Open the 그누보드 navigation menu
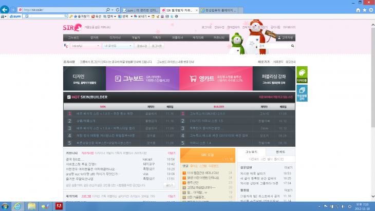This screenshot has height=211, width=375. tap(73, 37)
